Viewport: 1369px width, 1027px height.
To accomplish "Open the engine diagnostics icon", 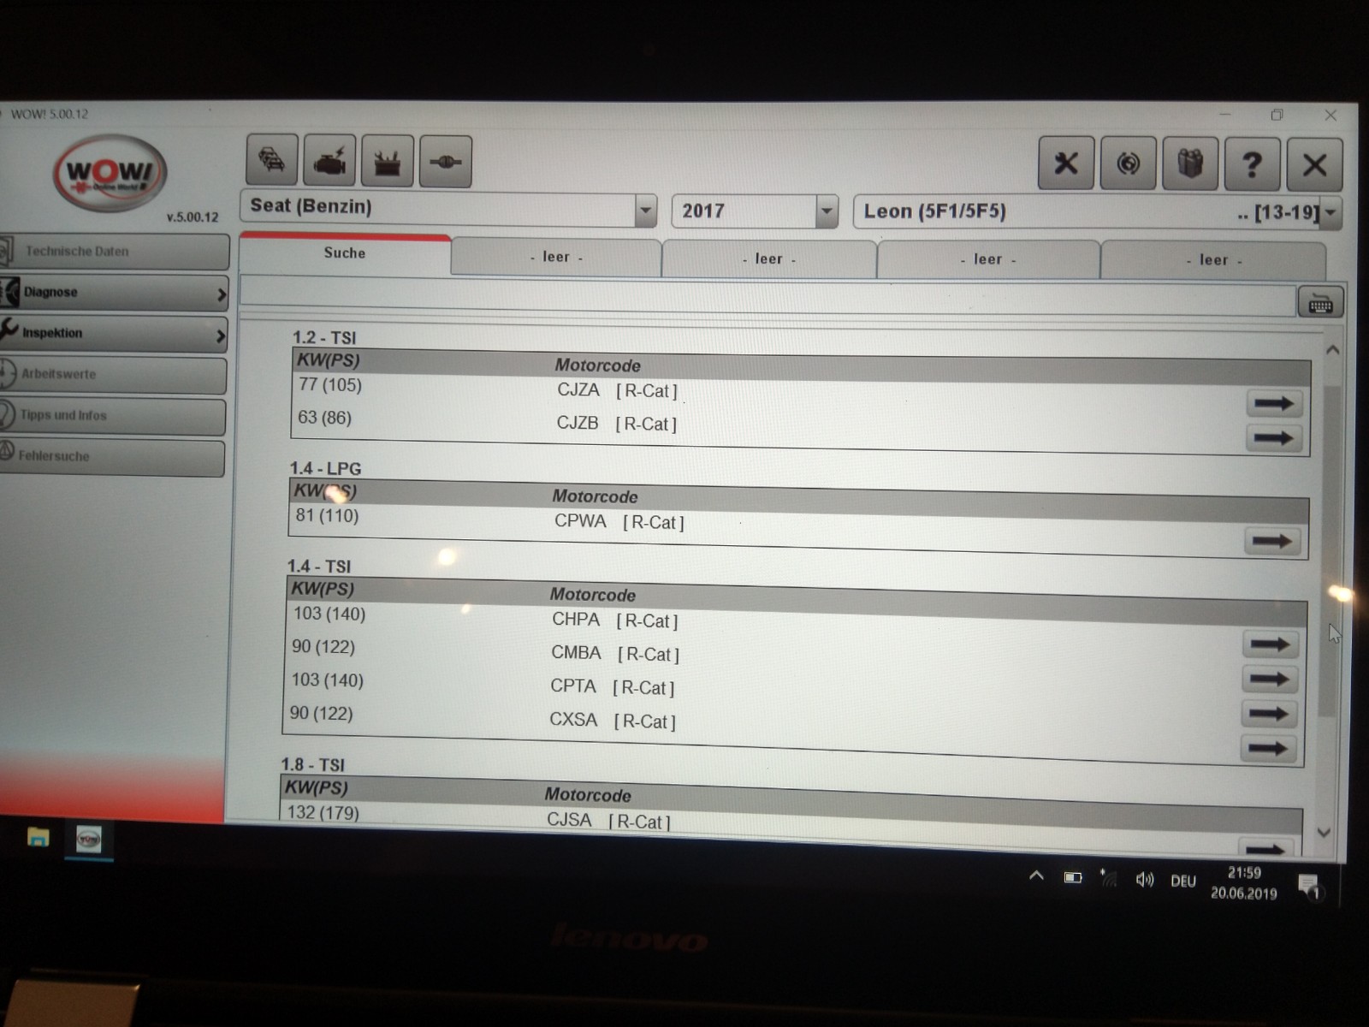I will pos(329,161).
